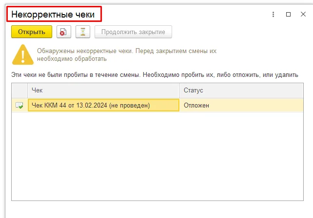
Task: Click the yellow Открыть button
Action: pyautogui.click(x=32, y=32)
